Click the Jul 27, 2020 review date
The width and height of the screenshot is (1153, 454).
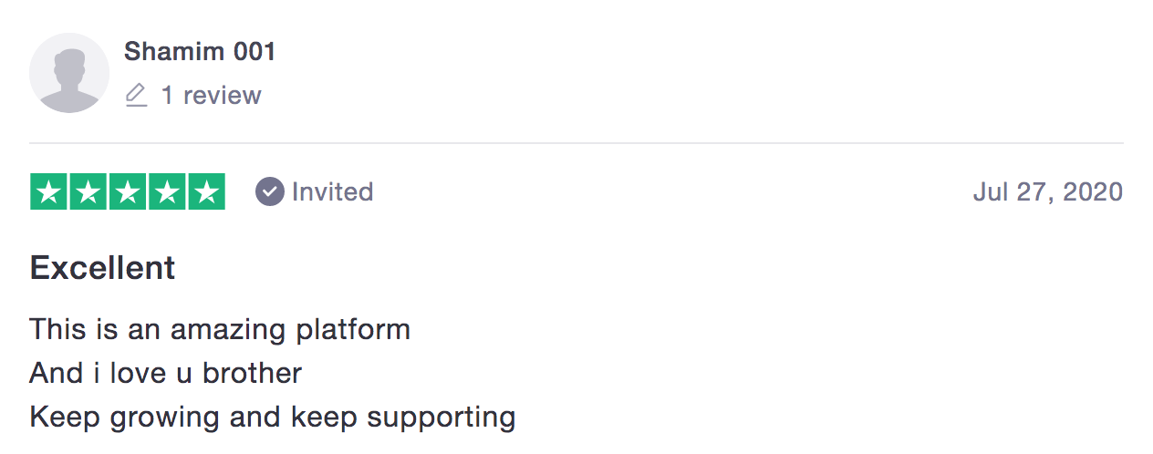1048,192
